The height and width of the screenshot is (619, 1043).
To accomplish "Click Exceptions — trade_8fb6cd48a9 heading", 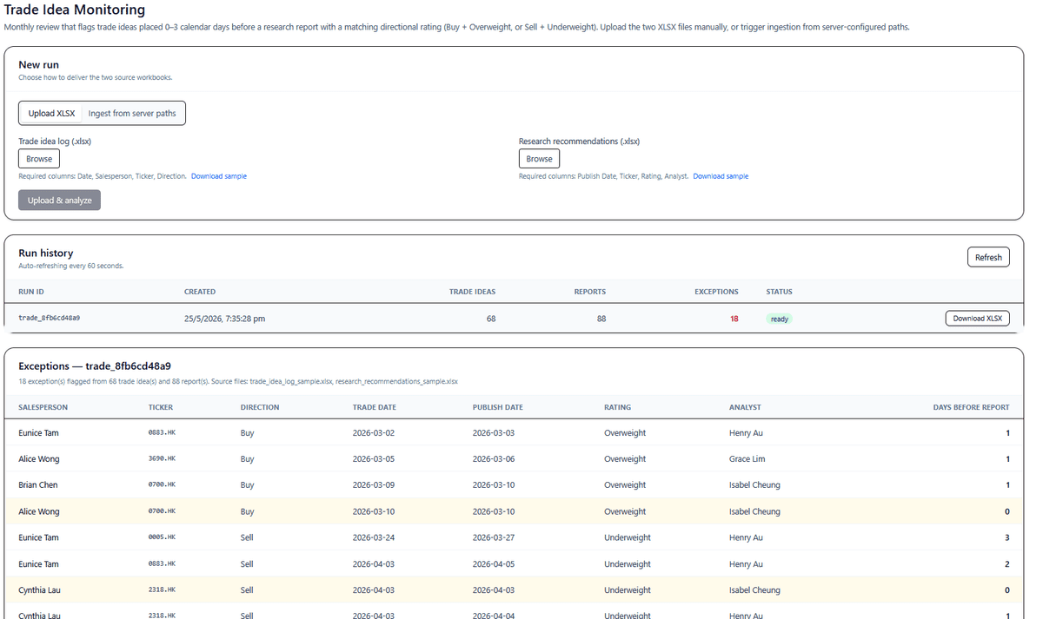I will (x=95, y=366).
